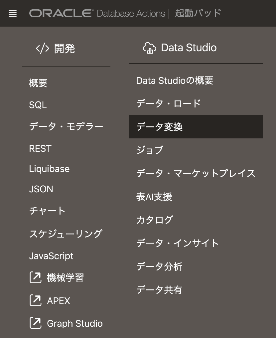Select データ・モデラー menu item
This screenshot has height=338, width=276.
pos(66,126)
